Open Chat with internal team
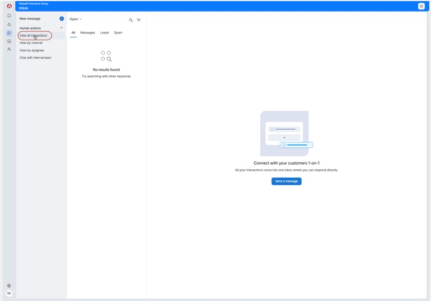 pos(35,58)
